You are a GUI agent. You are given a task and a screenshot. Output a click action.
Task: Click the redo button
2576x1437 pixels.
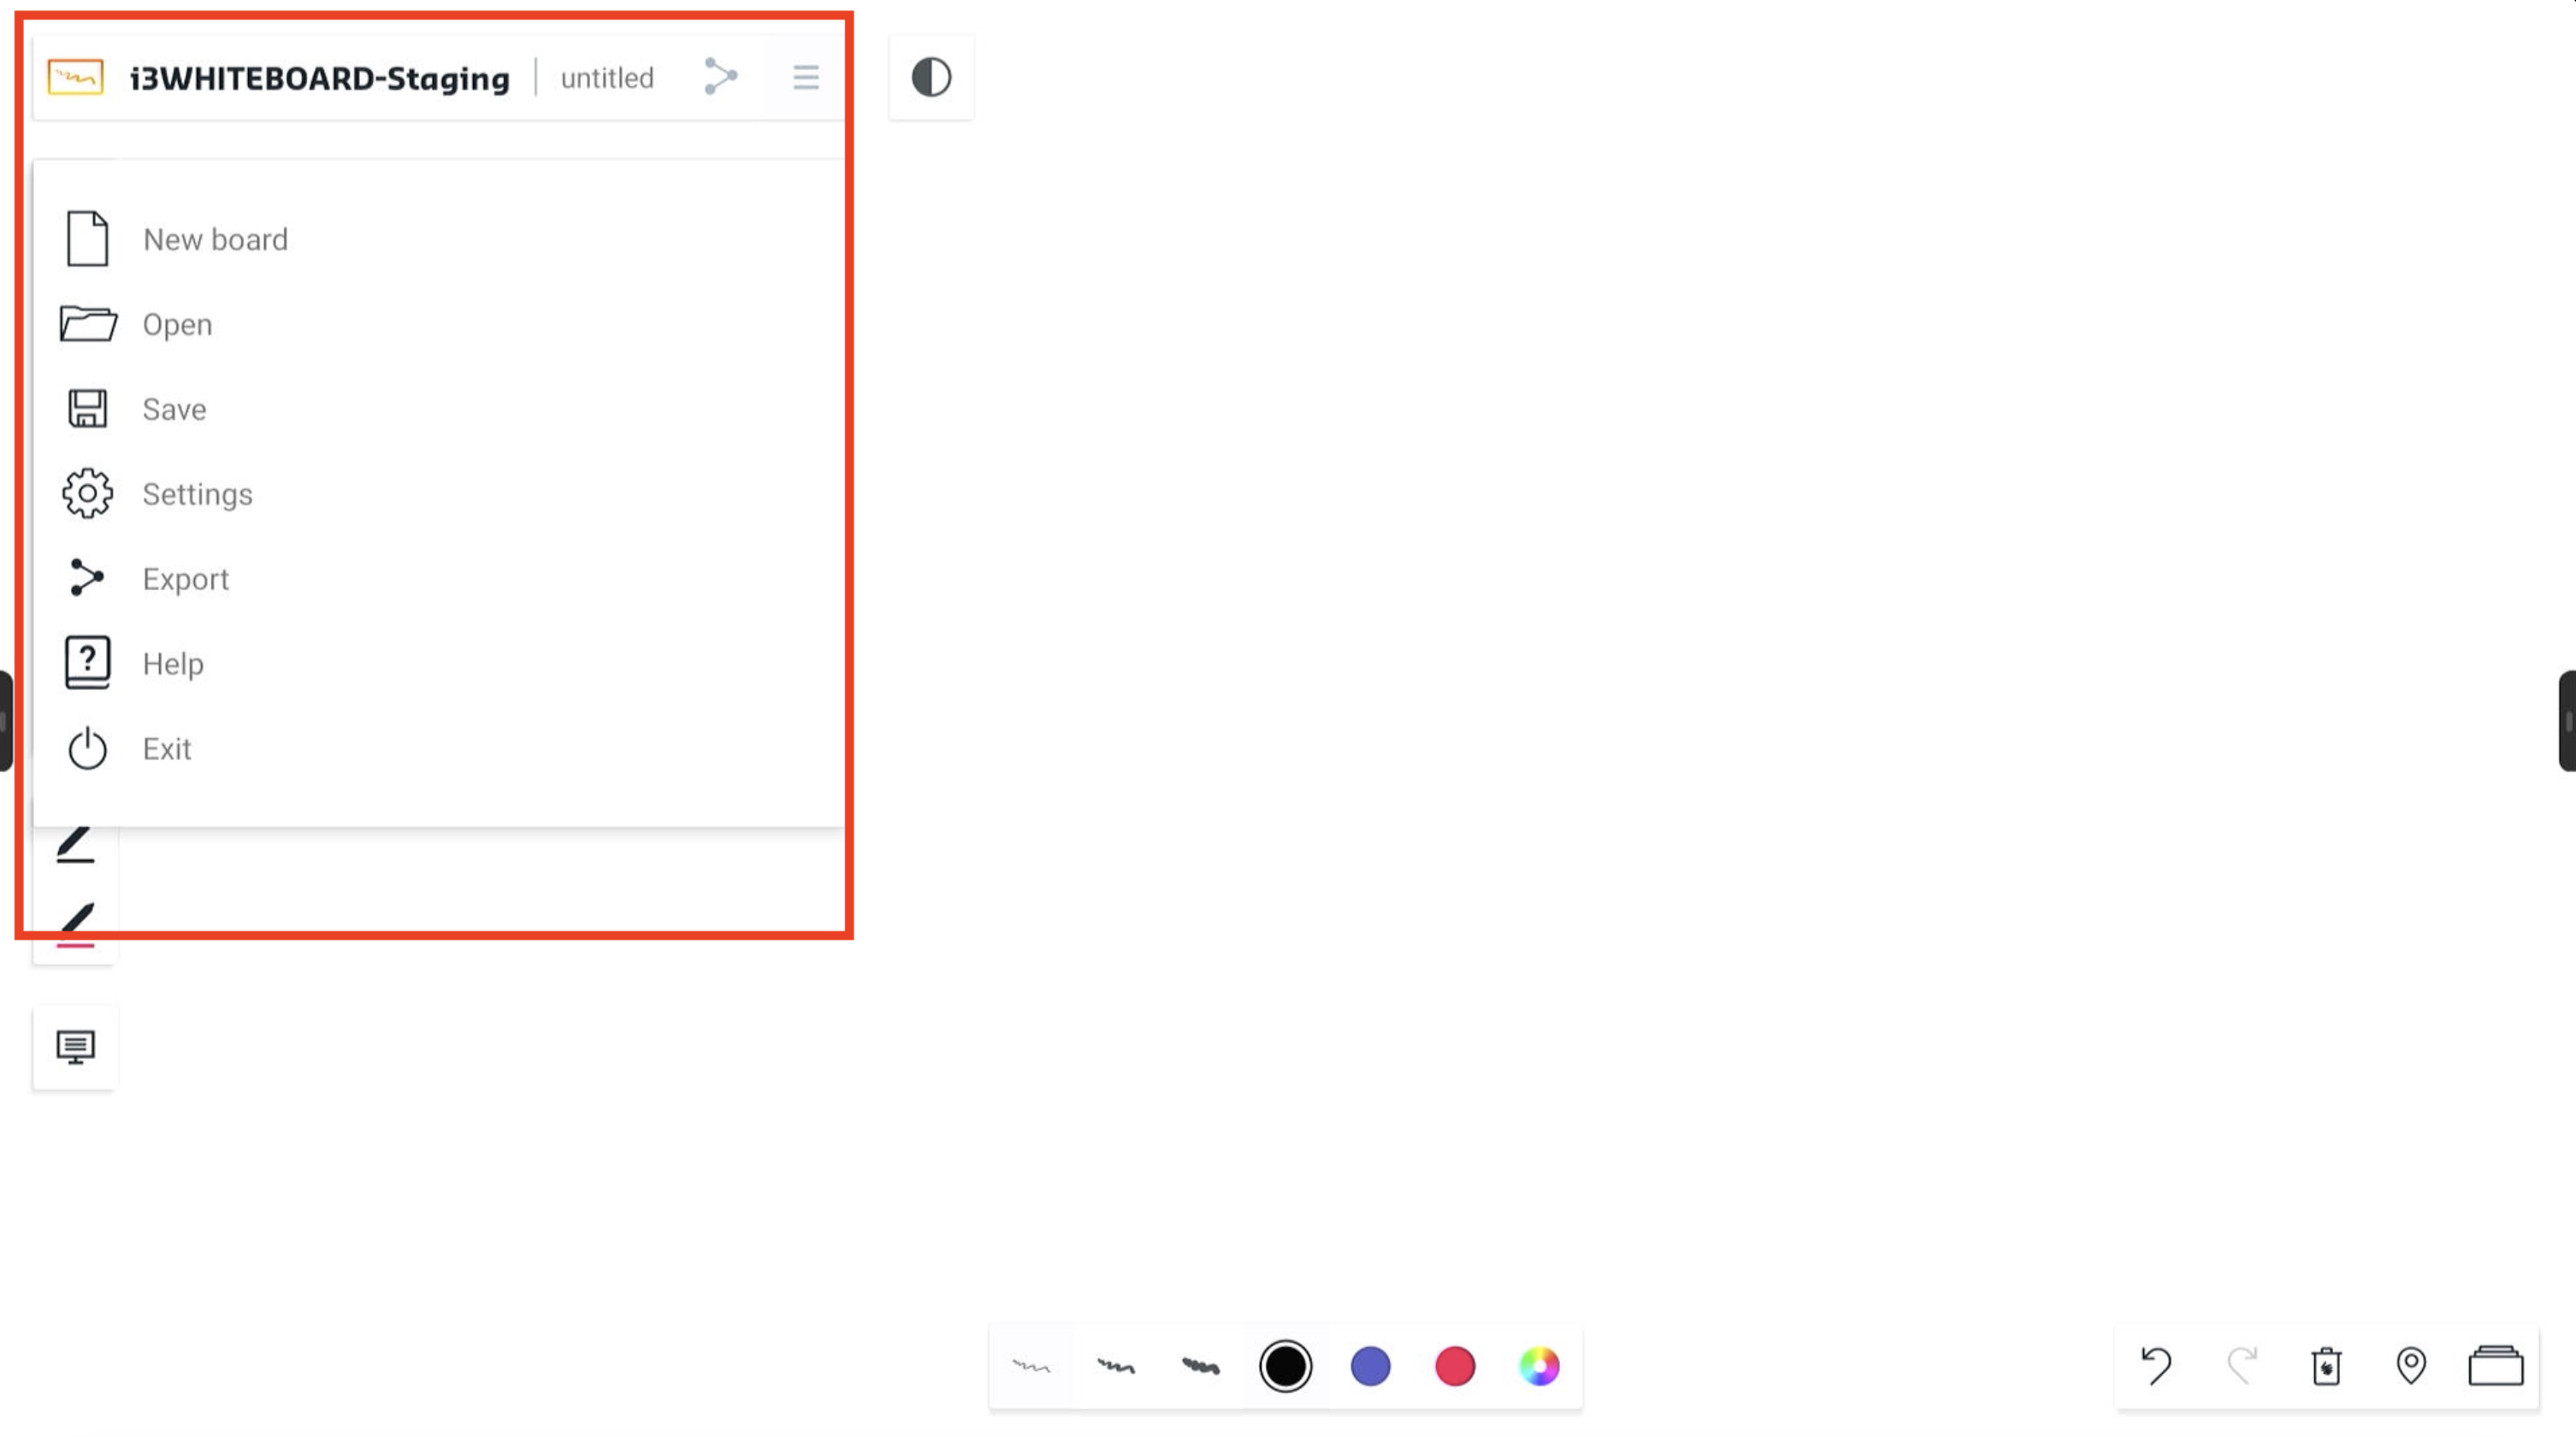point(2242,1363)
